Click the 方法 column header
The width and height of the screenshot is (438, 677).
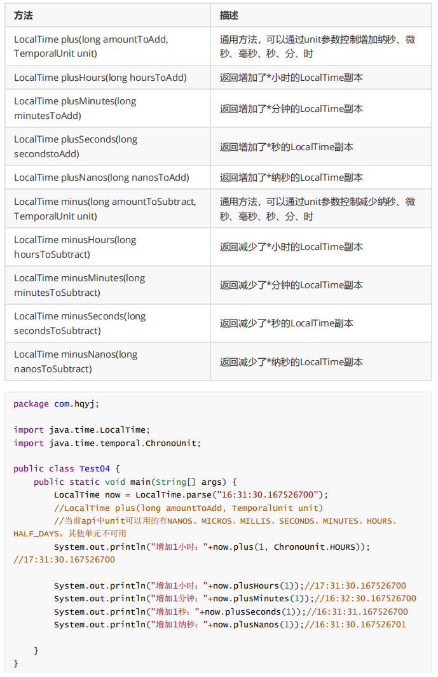[x=25, y=15]
